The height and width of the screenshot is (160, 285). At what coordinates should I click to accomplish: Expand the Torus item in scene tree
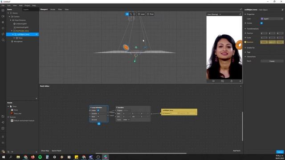pos(14,38)
